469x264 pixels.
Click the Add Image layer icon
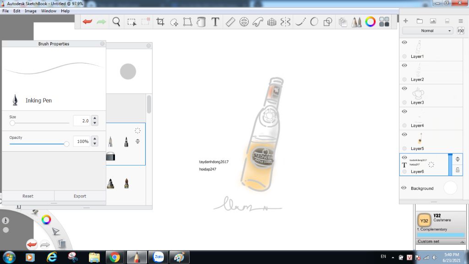coord(433,21)
